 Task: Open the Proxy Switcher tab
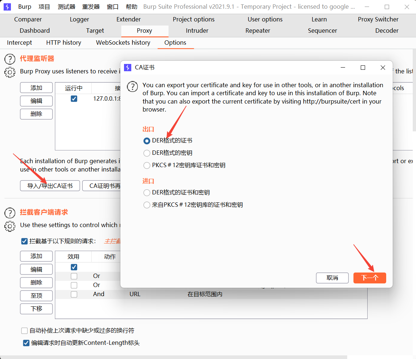[x=378, y=19]
